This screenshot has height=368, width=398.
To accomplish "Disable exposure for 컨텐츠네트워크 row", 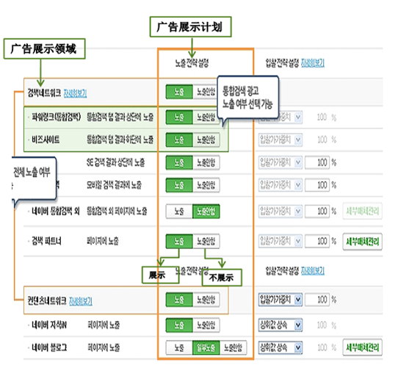I will 206,300.
